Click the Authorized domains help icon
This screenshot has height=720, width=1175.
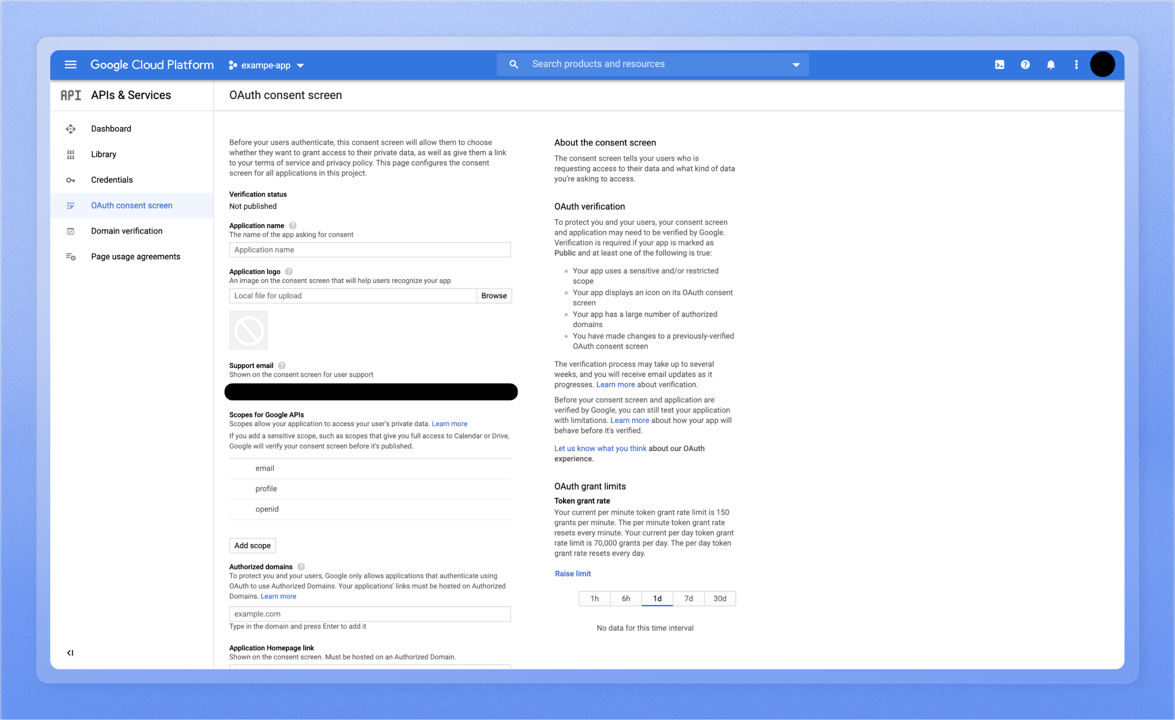[x=301, y=567]
